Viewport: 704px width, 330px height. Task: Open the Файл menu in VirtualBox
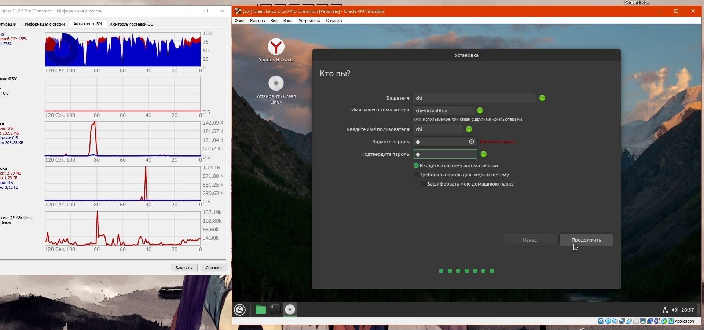pos(239,21)
